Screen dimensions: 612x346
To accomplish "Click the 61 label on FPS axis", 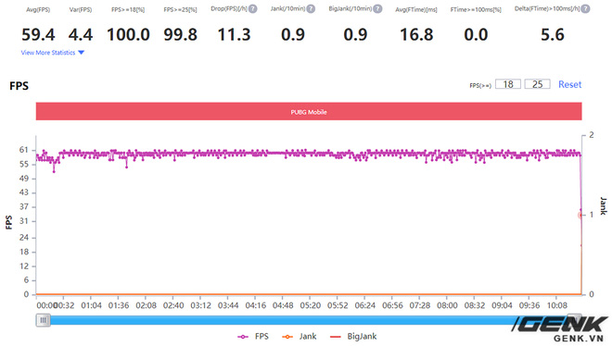I will point(24,150).
